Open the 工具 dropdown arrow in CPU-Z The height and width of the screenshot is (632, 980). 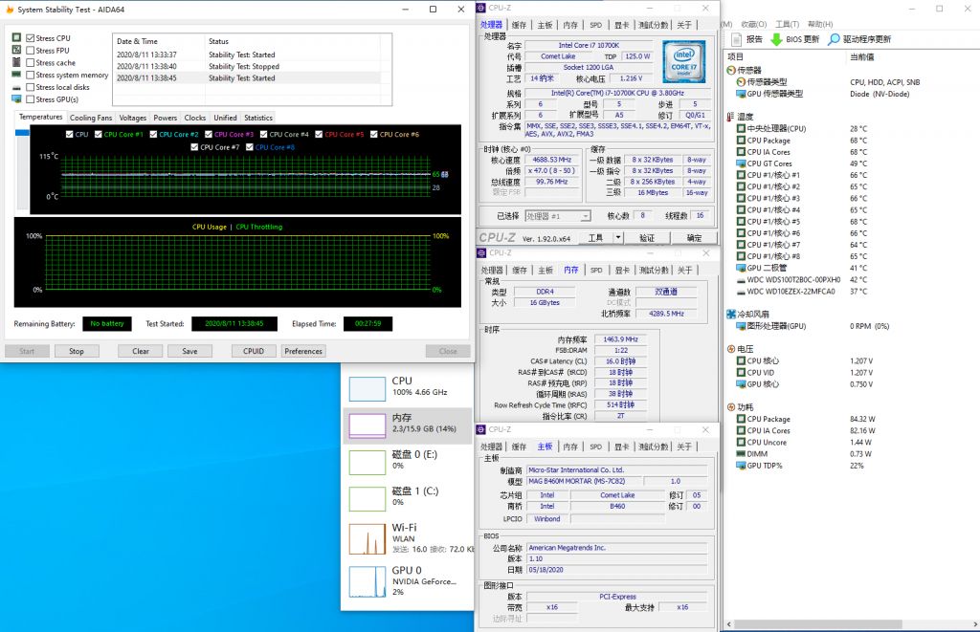coord(618,237)
